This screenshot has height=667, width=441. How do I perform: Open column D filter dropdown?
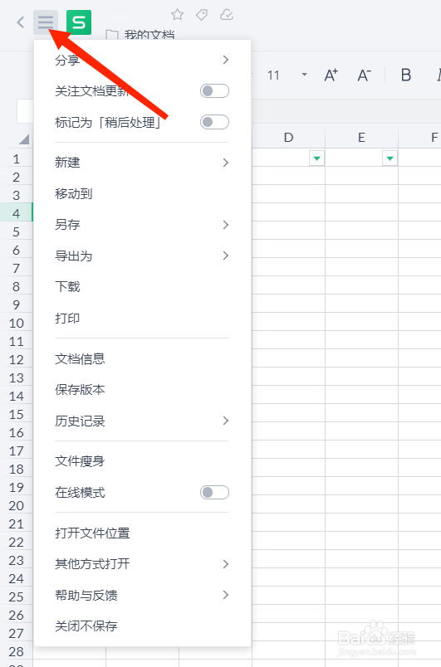(316, 158)
